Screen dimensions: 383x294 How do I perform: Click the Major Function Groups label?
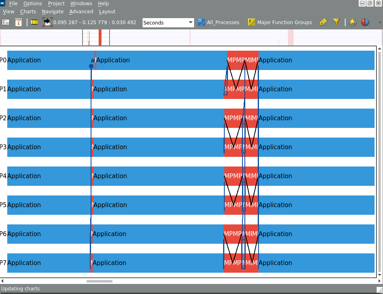point(285,23)
